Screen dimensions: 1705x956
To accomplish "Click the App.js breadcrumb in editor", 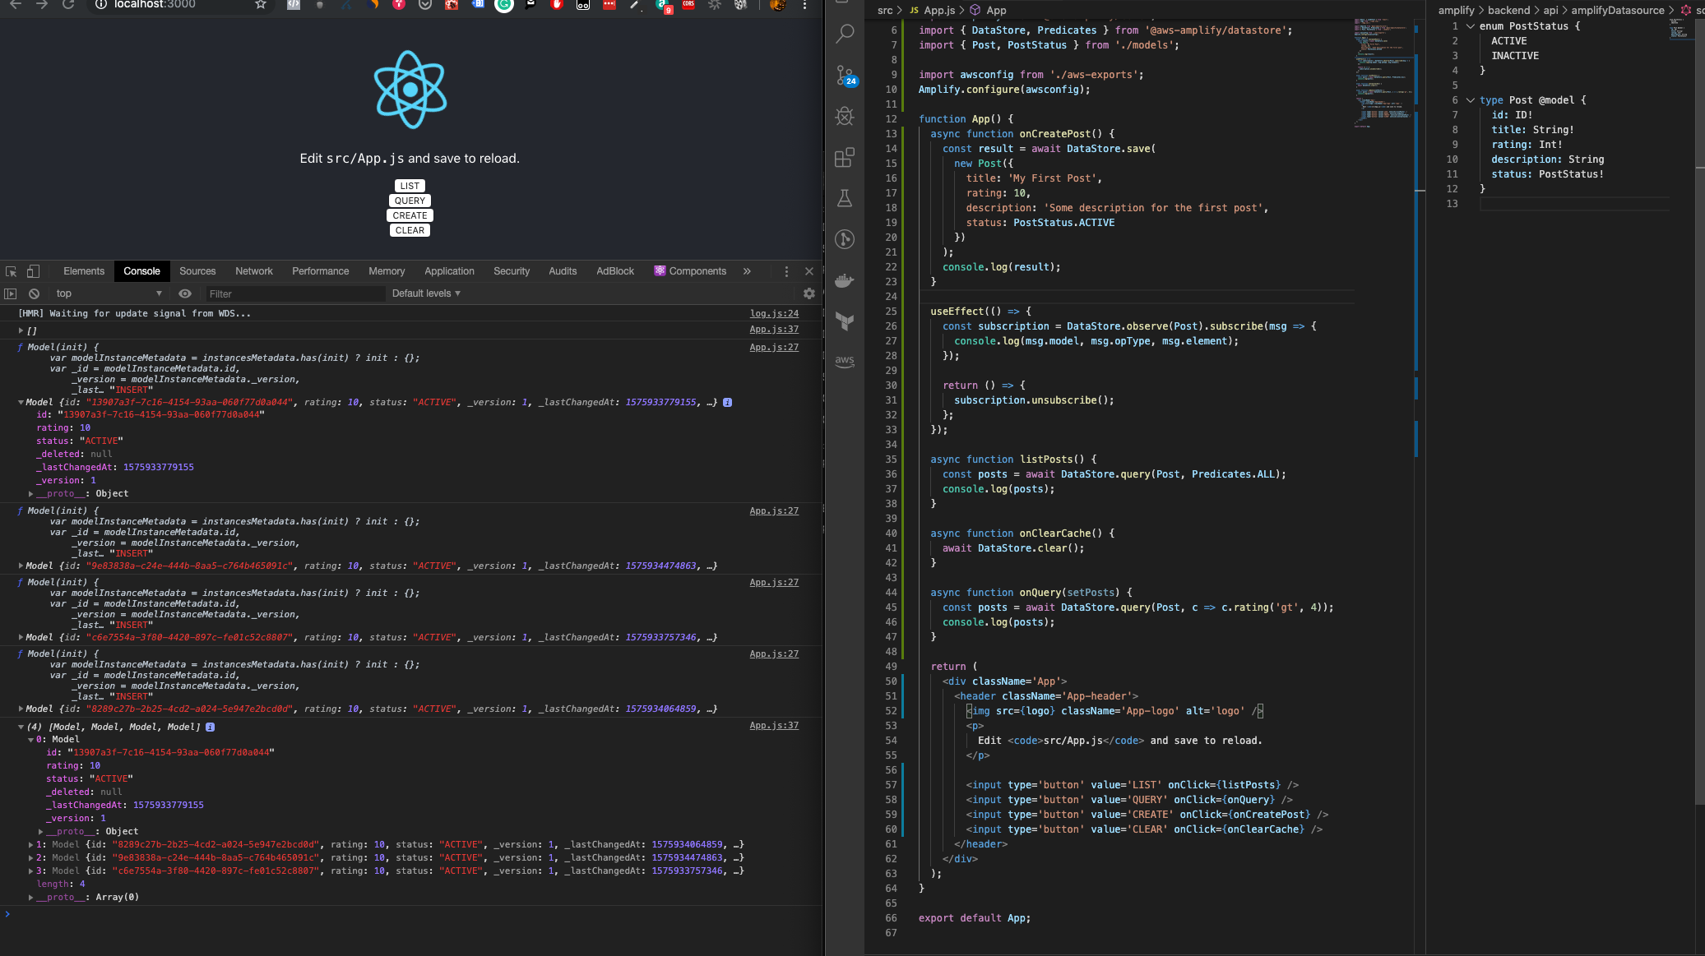I will pyautogui.click(x=939, y=10).
